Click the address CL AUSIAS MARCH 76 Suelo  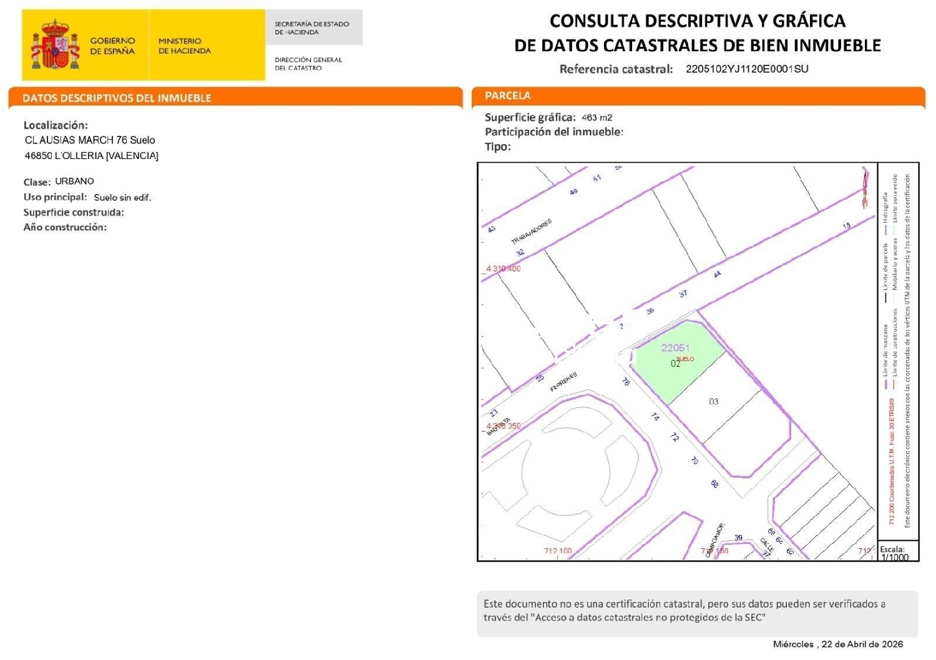[x=90, y=140]
